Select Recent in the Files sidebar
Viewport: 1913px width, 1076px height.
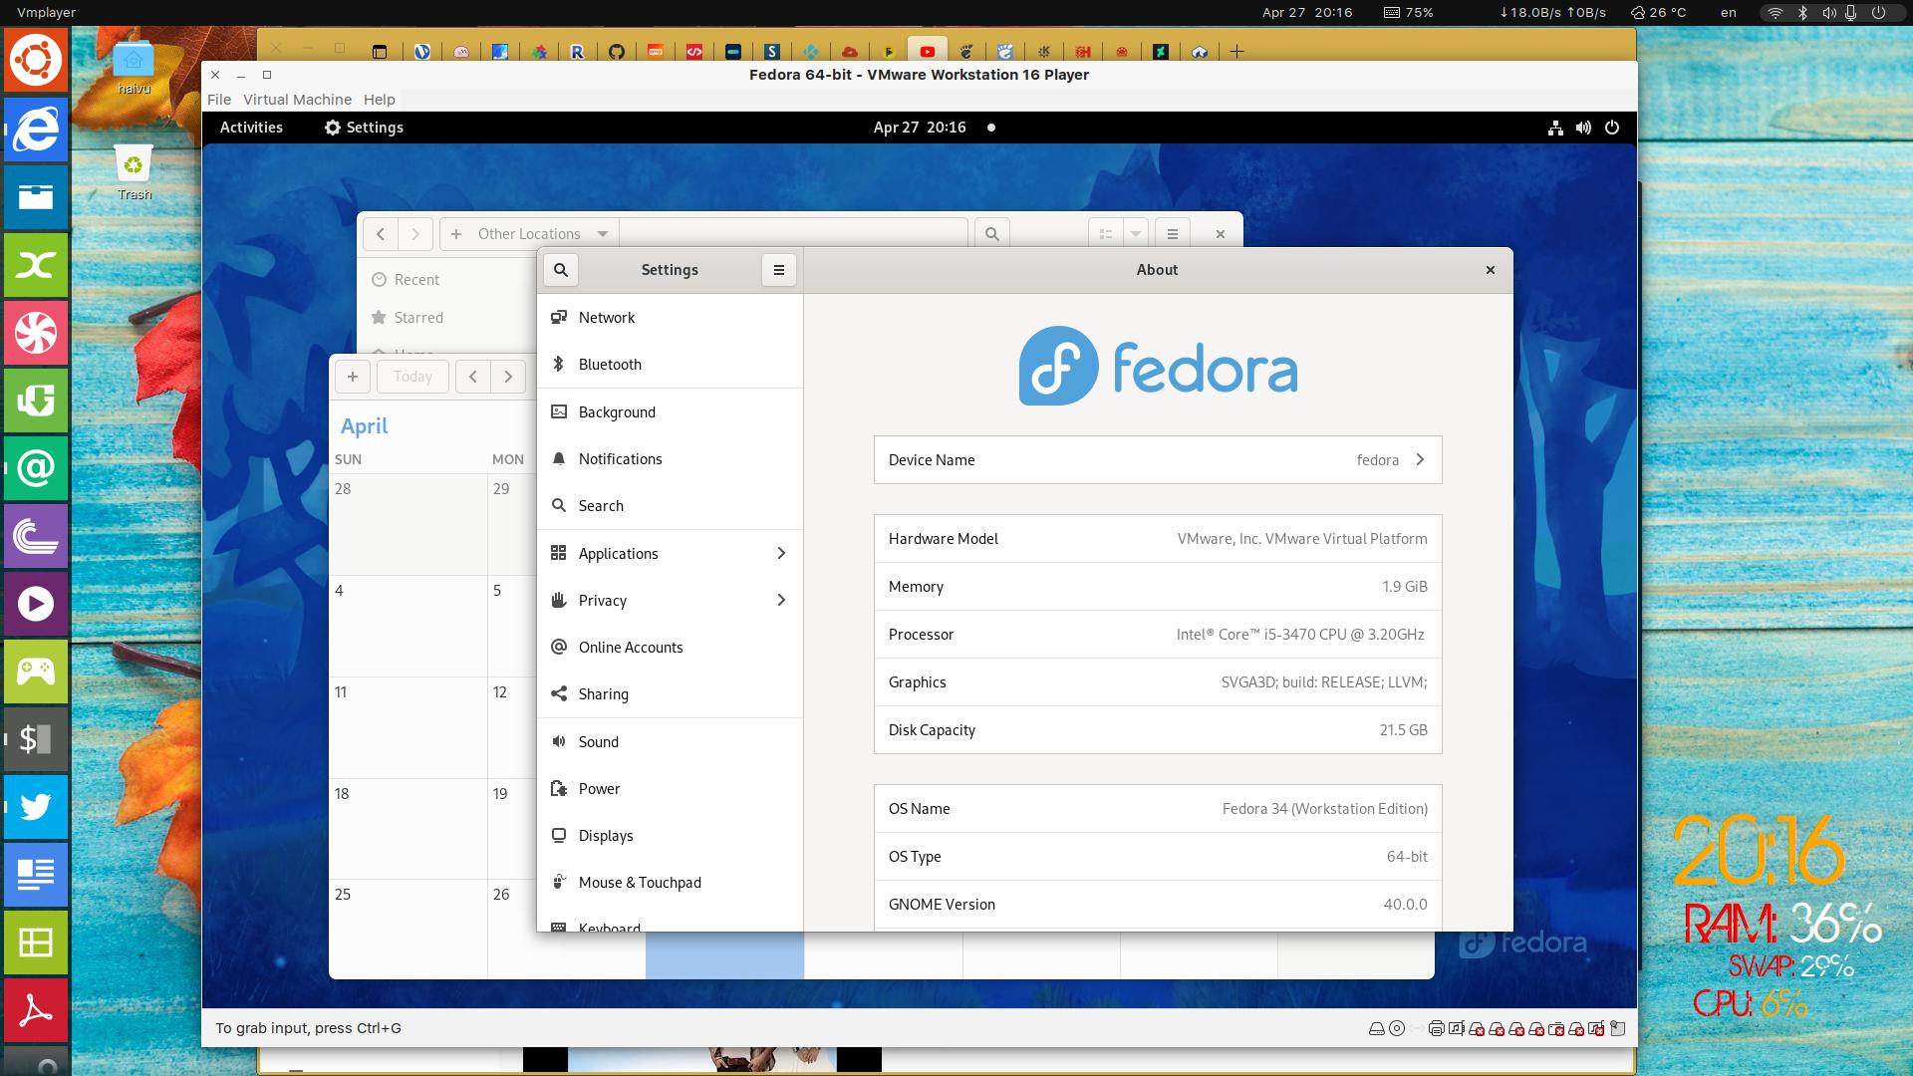(x=446, y=280)
